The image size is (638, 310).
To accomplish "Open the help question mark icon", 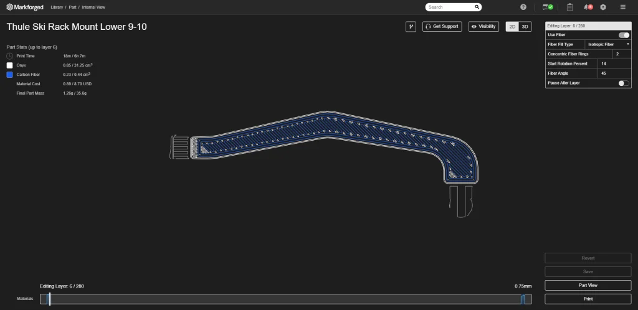I will (x=523, y=7).
